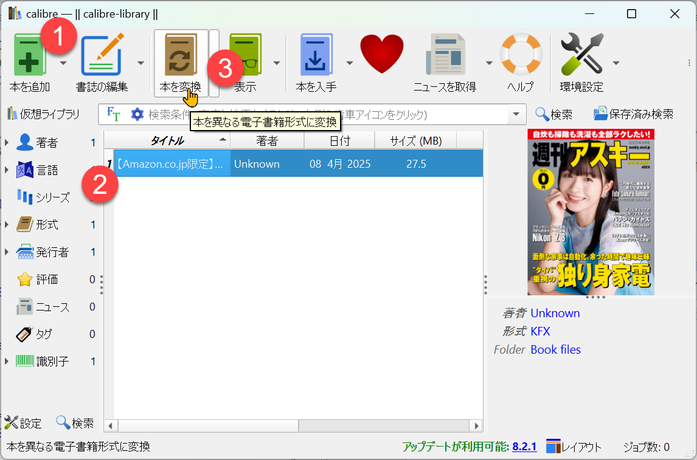Click the tag browser Configure (設定) button
Viewport: 697px width, 460px height.
pyautogui.click(x=23, y=423)
